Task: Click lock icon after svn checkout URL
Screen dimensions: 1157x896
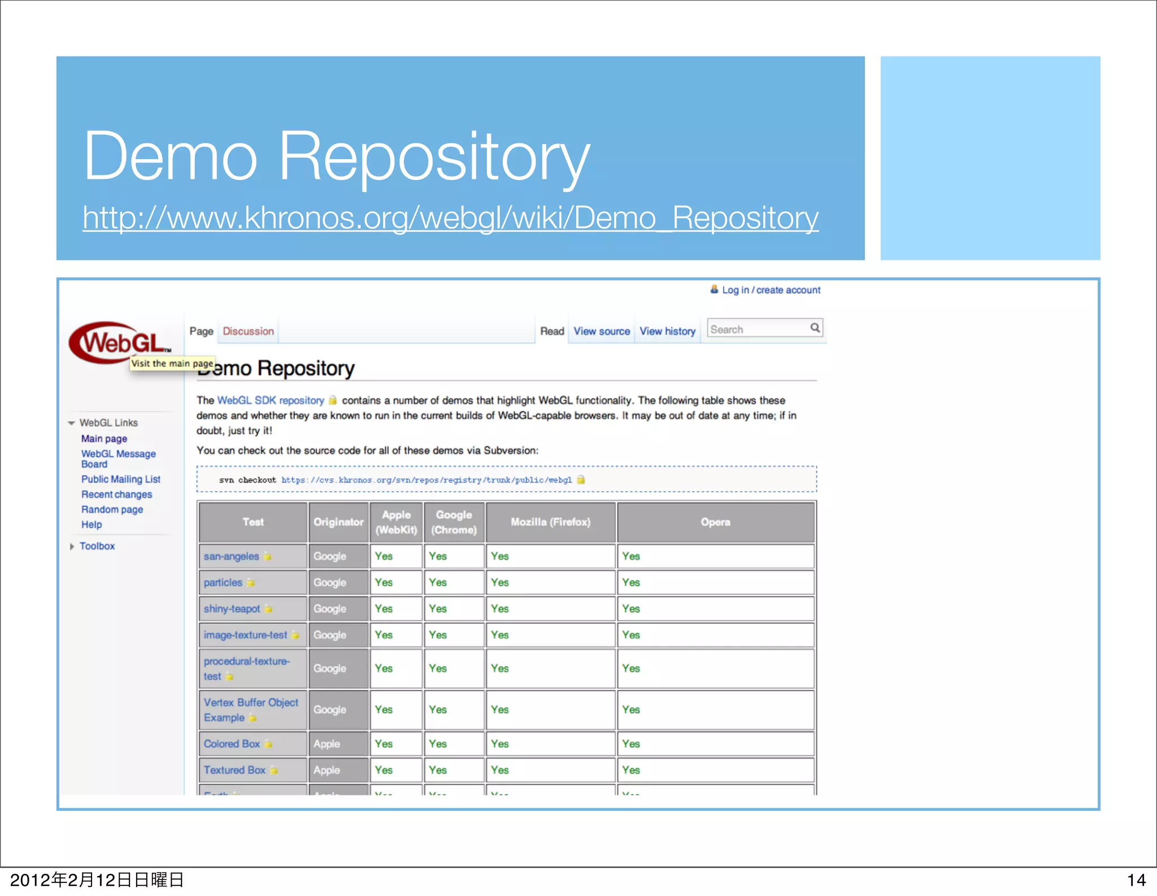Action: [x=580, y=480]
